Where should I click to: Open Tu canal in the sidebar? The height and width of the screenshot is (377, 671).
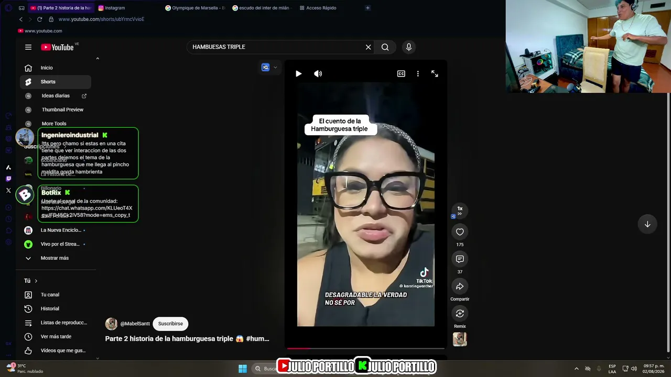(x=56, y=295)
